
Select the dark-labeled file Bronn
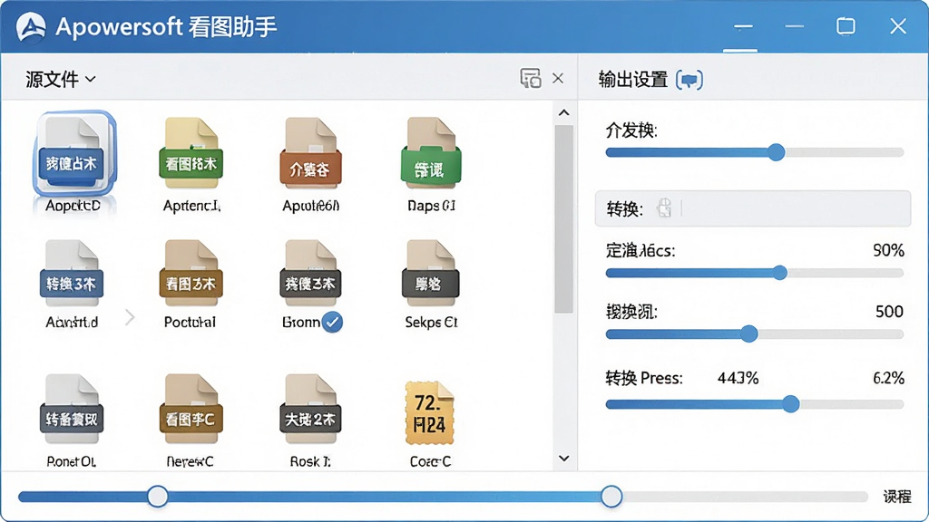point(310,284)
